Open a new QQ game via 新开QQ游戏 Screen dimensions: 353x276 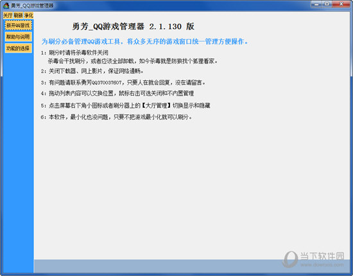click(x=18, y=25)
